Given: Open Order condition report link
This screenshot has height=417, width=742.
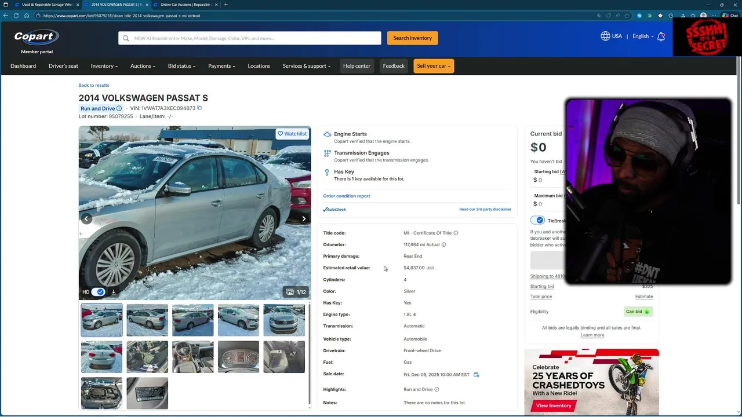Looking at the screenshot, I should pyautogui.click(x=347, y=196).
